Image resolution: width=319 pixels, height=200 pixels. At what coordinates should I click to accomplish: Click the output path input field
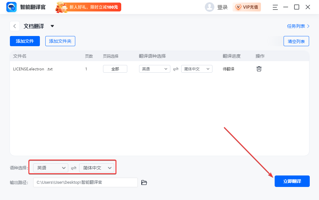pyautogui.click(x=85, y=182)
